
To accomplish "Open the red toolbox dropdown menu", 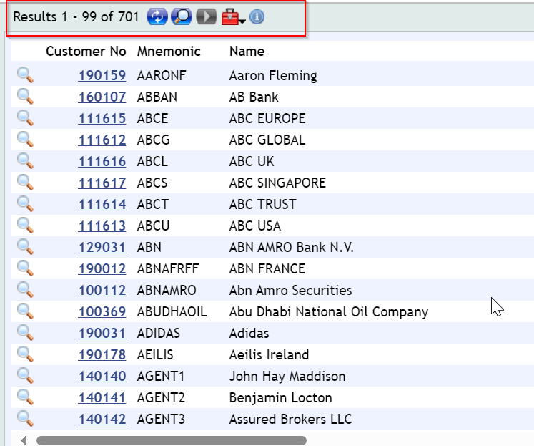I will click(233, 17).
